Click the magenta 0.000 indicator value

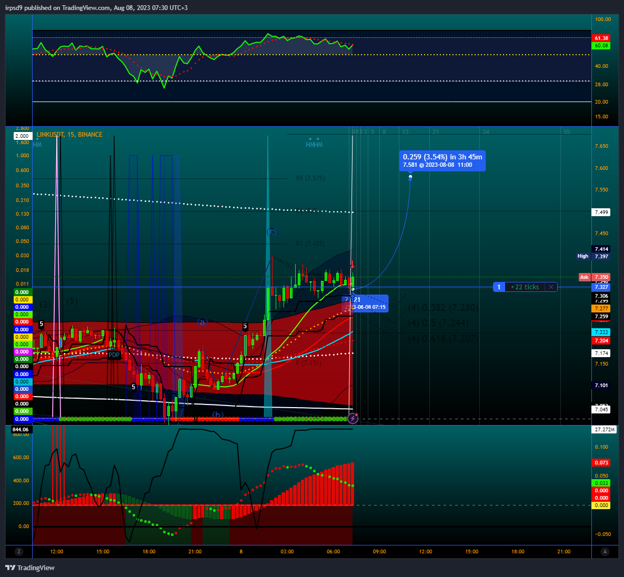tap(22, 352)
